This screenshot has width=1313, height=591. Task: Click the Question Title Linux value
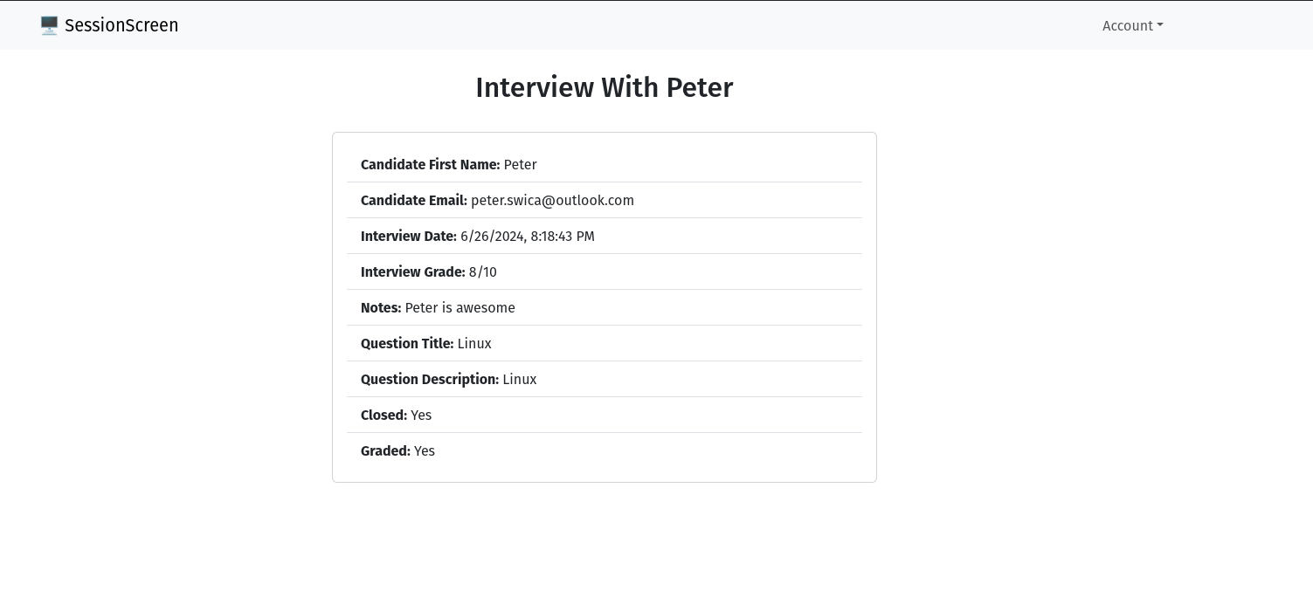point(474,344)
